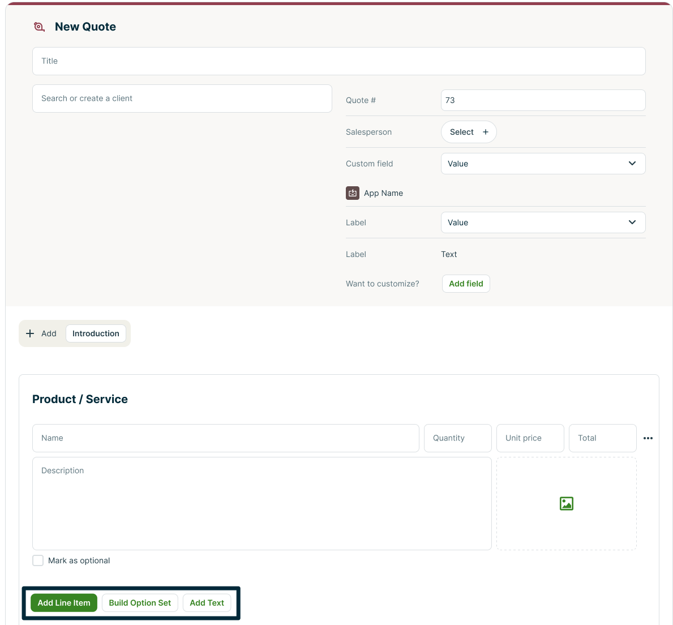
Task: Add an Introduction section
Action: coord(96,333)
